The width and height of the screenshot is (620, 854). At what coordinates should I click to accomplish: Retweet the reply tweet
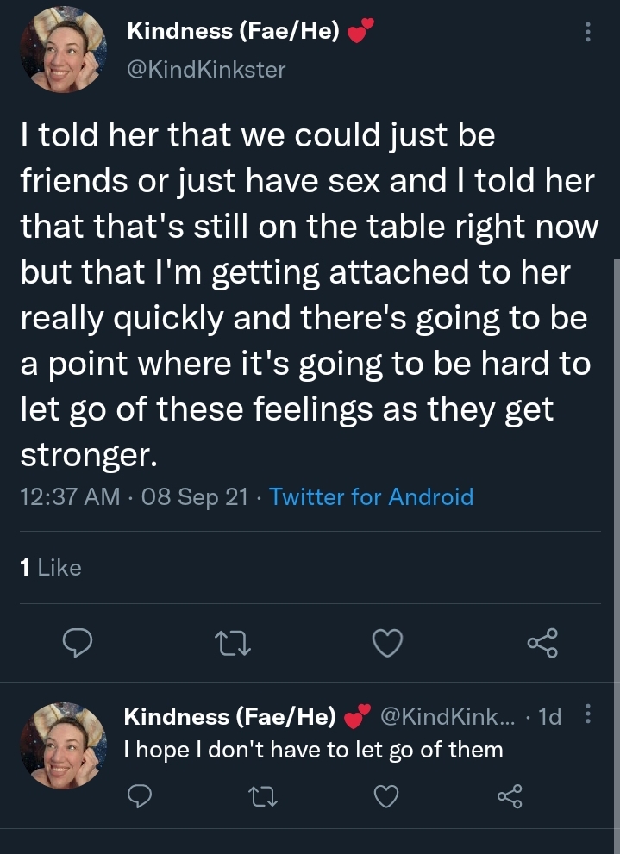point(263,796)
